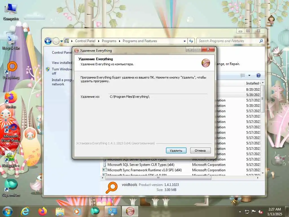
Task: Select the Everything desktop shortcut
Action: (11, 70)
